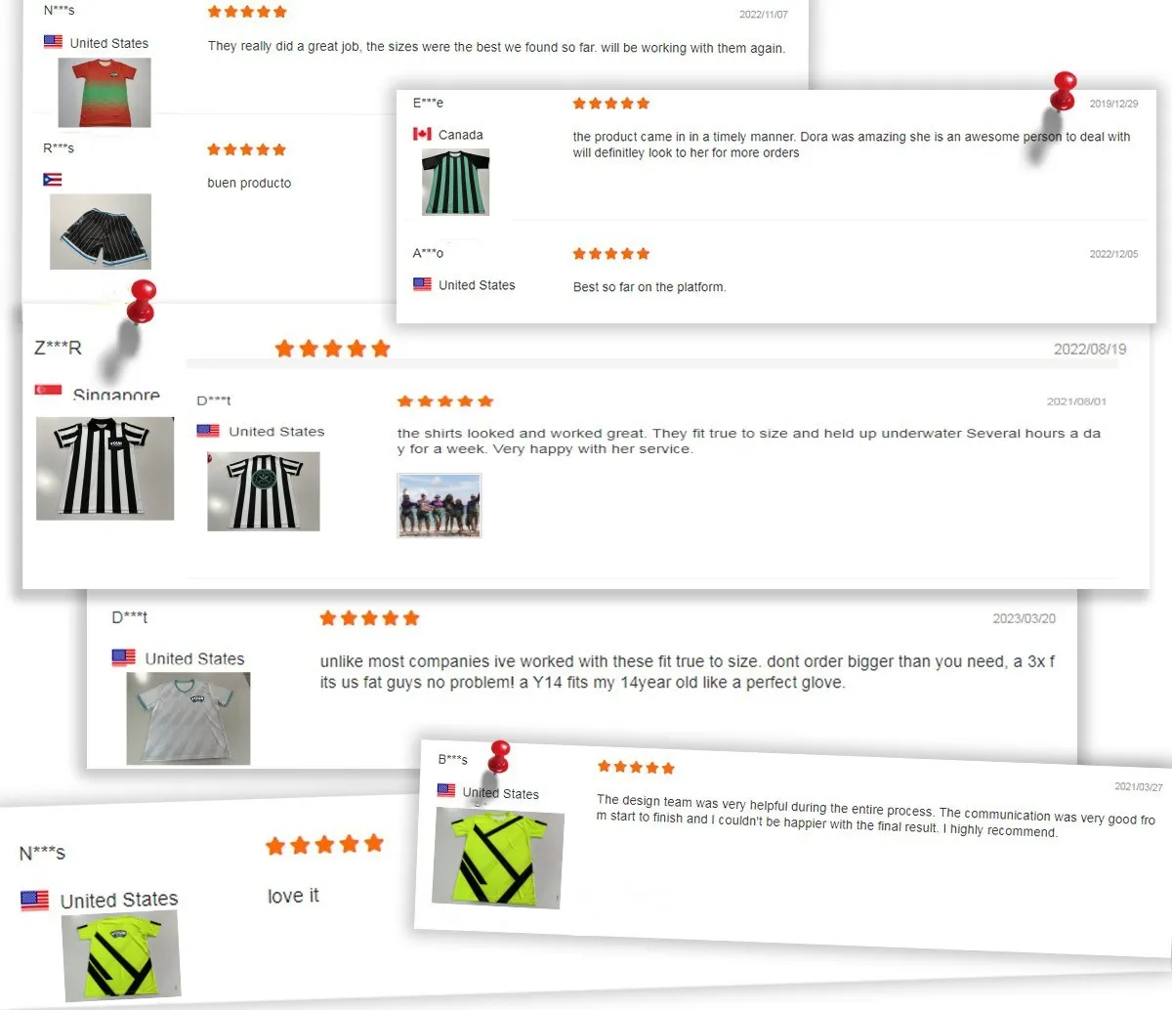This screenshot has height=1010, width=1172.
Task: Click the red pushpin beside B***s
Action: tap(499, 757)
